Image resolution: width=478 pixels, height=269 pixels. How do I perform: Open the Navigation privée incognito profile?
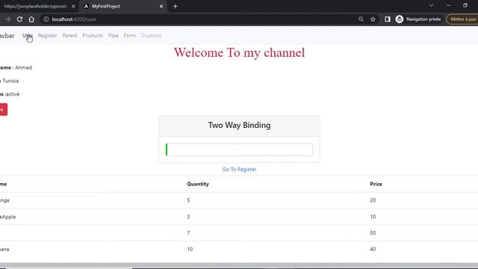click(x=418, y=19)
